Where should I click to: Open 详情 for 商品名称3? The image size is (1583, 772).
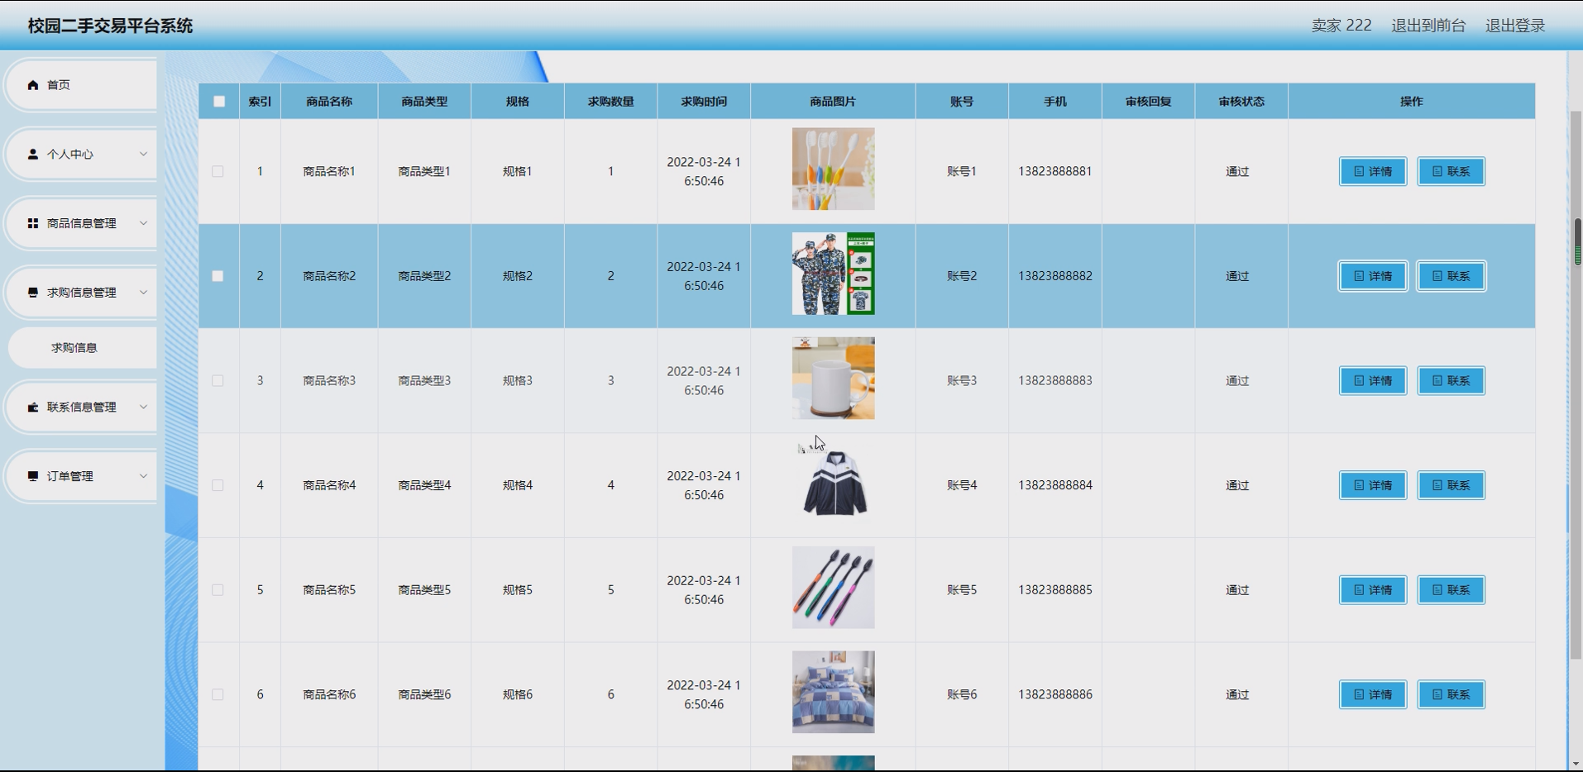tap(1373, 380)
